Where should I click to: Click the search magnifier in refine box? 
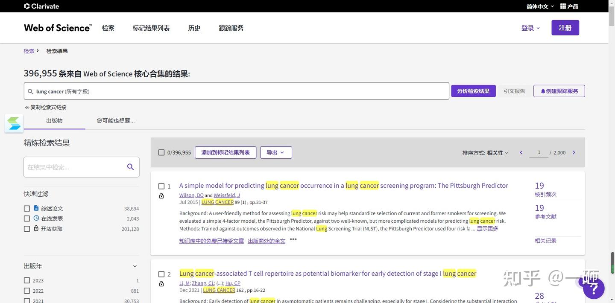pos(130,167)
